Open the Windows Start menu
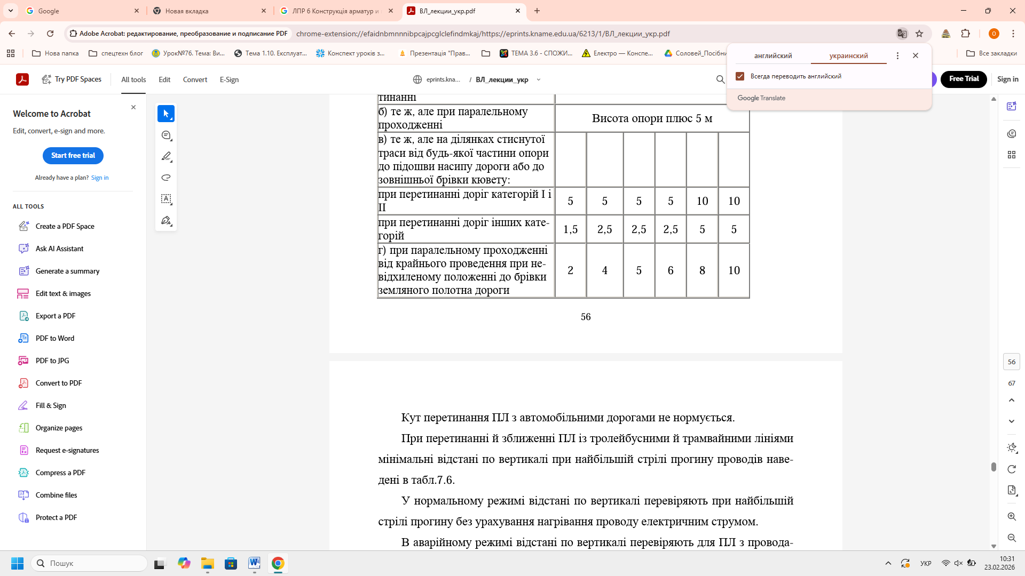This screenshot has height=576, width=1025. coord(17,563)
